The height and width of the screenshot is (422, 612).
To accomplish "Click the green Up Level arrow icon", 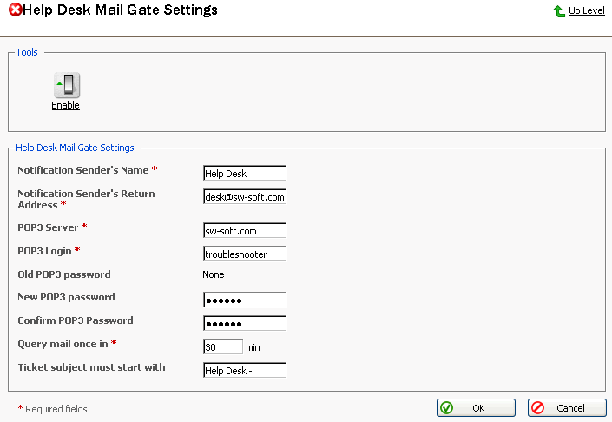I will (559, 11).
